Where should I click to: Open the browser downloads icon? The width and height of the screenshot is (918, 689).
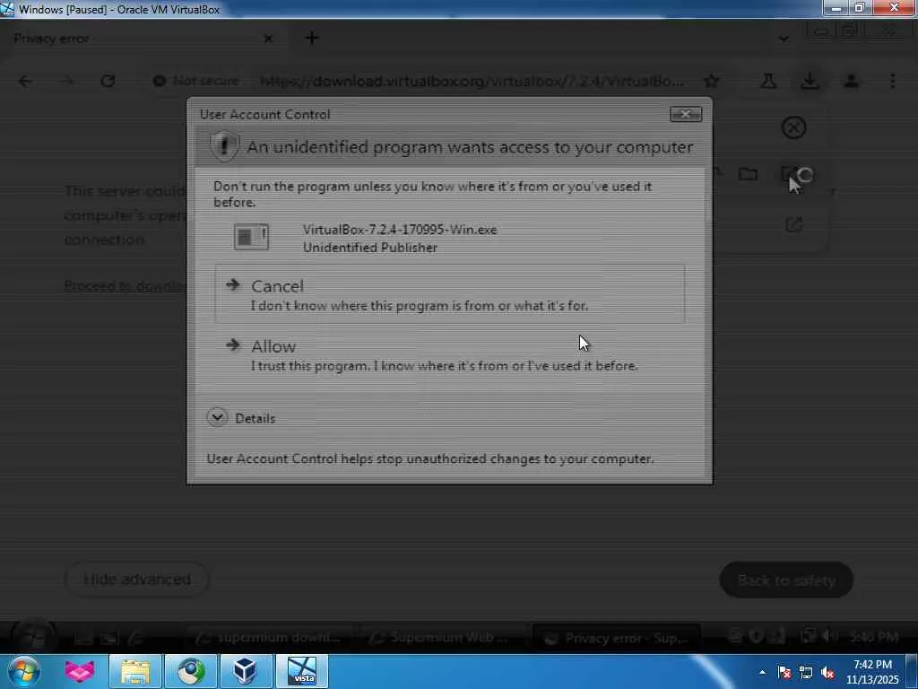[810, 81]
